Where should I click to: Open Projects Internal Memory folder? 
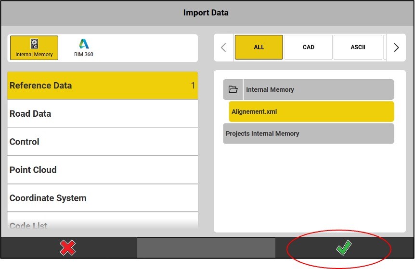308,134
